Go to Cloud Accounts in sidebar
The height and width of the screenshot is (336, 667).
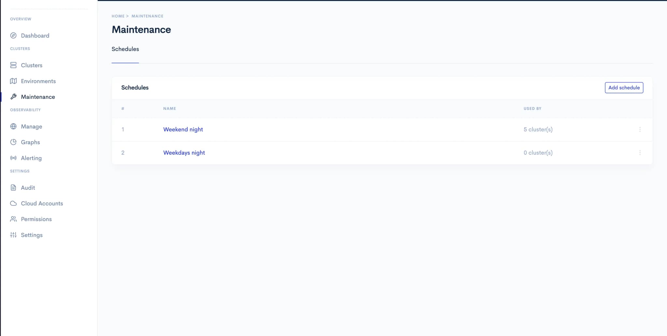coord(42,203)
